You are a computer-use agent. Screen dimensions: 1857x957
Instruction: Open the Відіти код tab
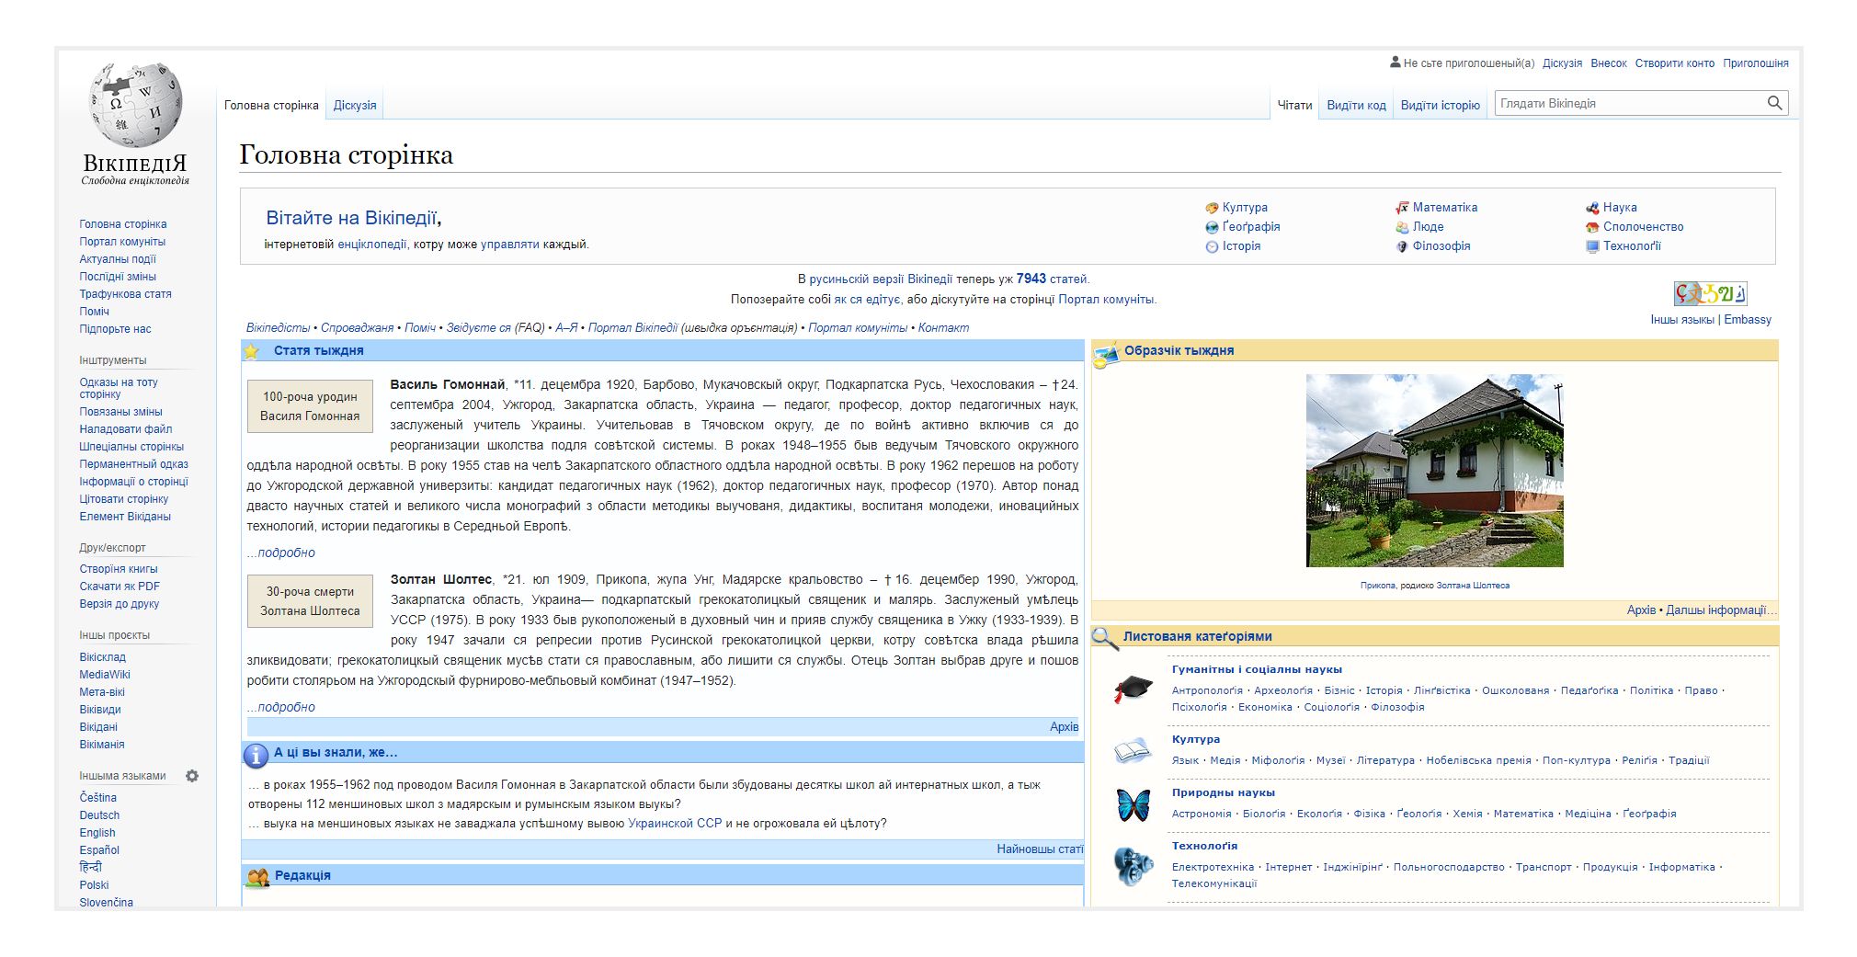[1356, 105]
